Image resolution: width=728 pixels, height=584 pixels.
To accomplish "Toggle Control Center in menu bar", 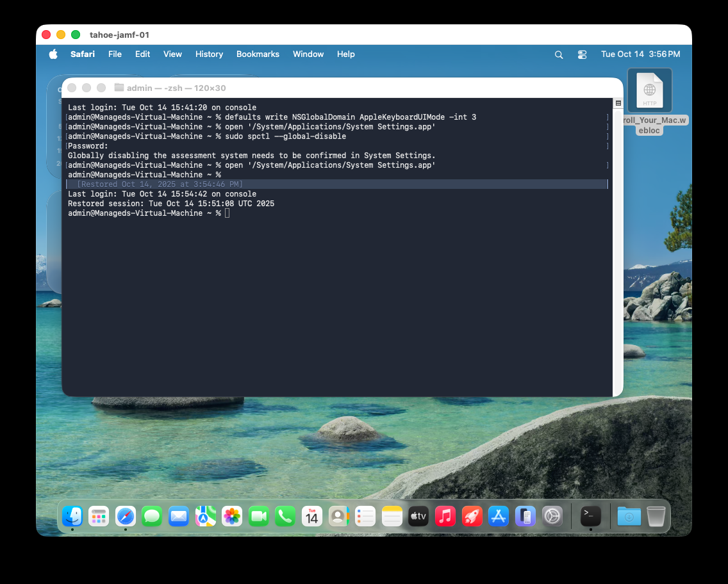I will coord(582,54).
